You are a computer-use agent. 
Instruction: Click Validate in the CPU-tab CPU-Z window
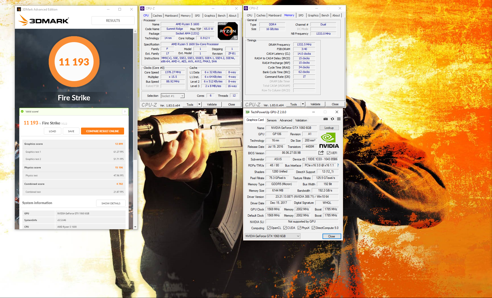[212, 104]
